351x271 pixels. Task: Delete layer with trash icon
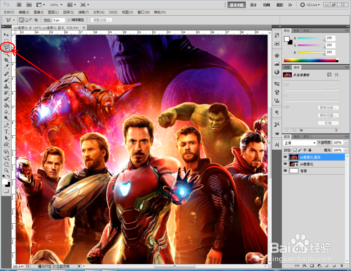[x=342, y=266]
